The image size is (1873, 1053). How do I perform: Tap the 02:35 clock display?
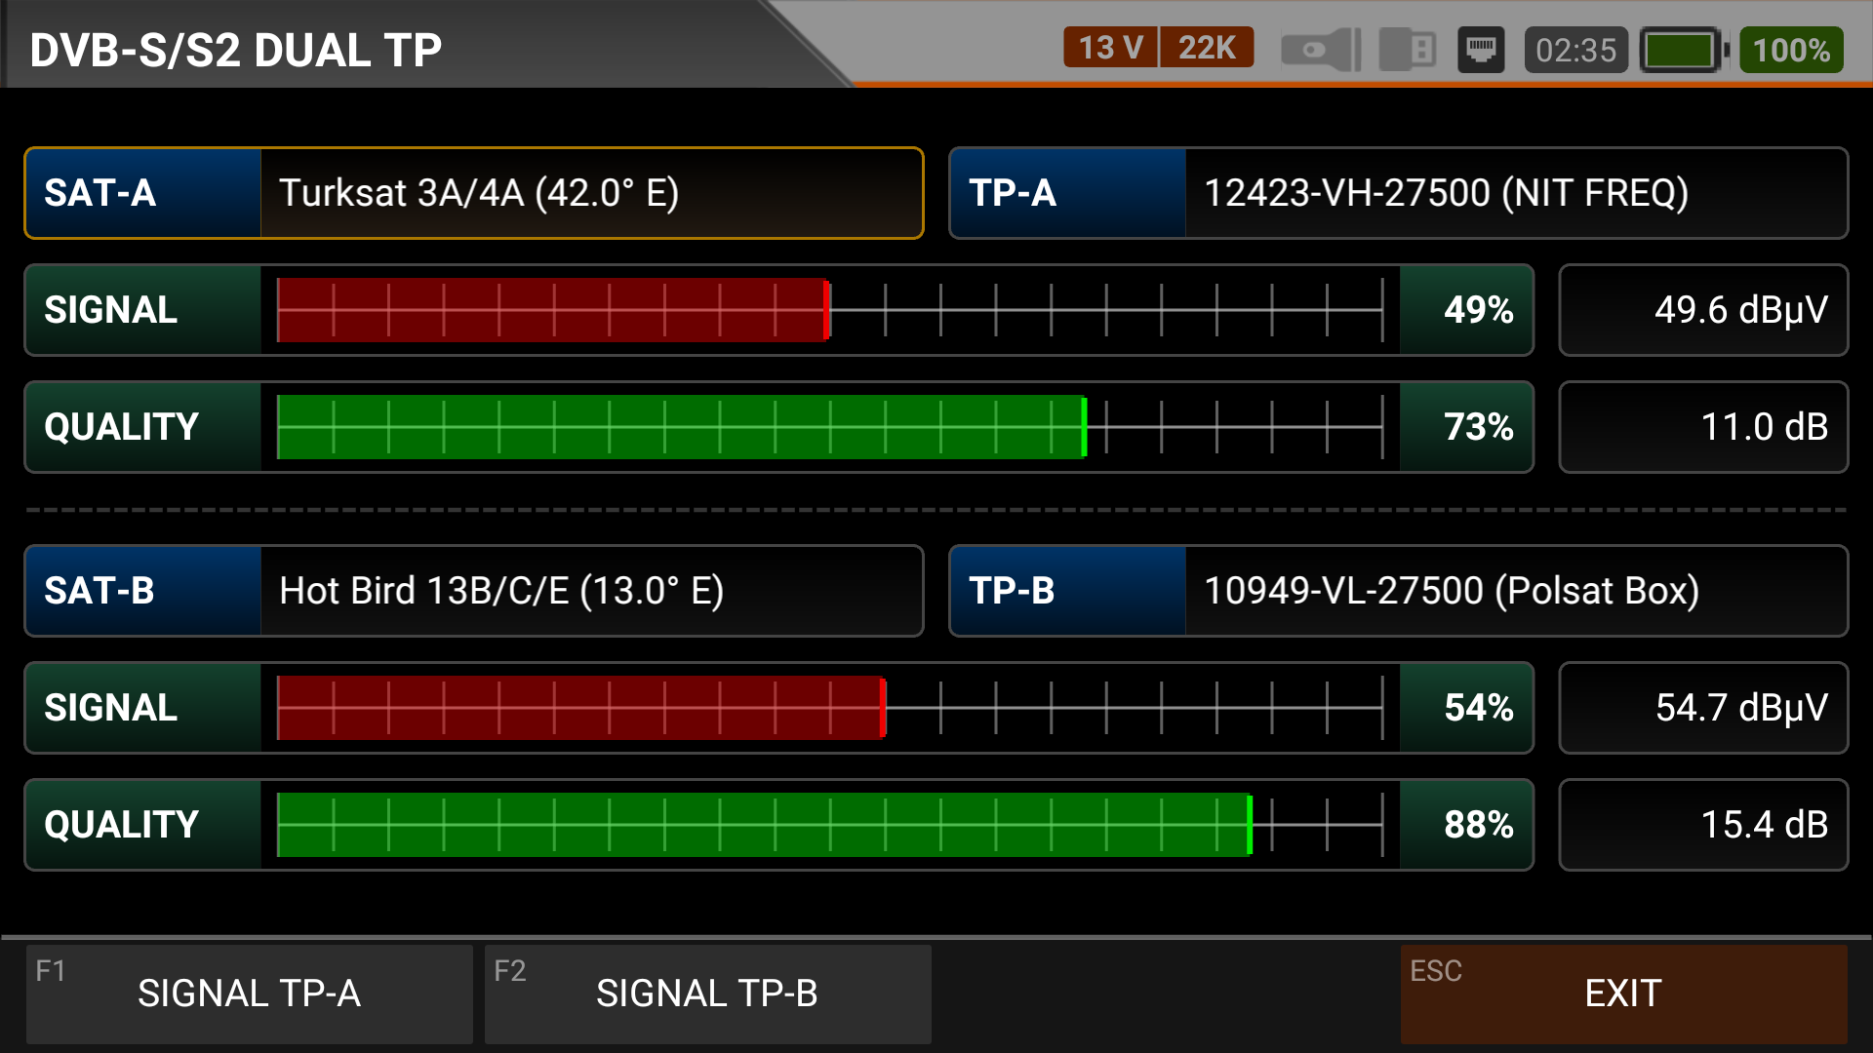click(1575, 50)
